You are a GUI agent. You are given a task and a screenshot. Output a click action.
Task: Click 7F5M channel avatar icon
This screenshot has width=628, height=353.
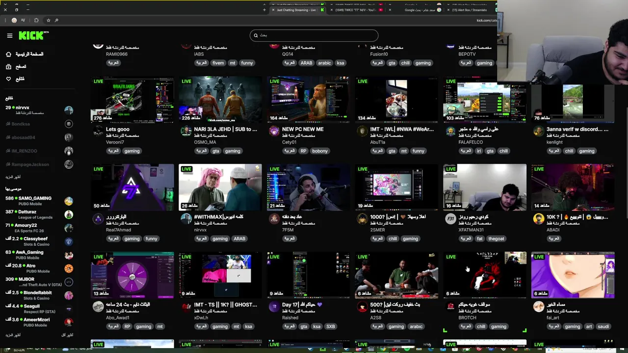point(274,219)
